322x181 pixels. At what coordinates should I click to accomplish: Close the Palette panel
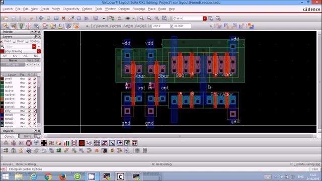39,32
